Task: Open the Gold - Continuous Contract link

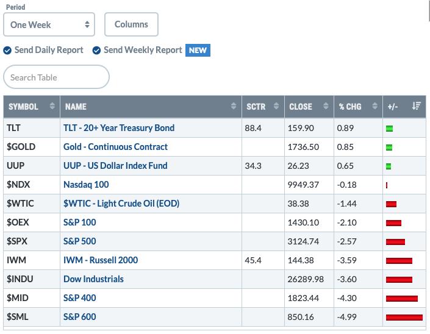Action: [x=115, y=147]
